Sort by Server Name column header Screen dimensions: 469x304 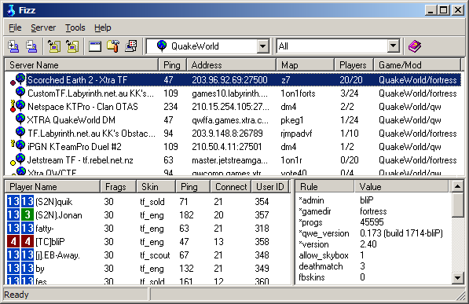point(82,65)
